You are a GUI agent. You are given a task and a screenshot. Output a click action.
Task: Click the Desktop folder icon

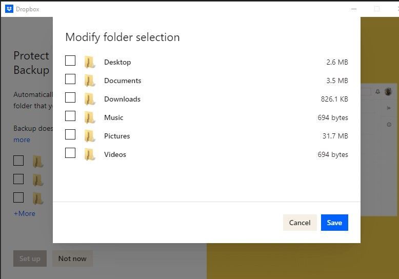90,62
